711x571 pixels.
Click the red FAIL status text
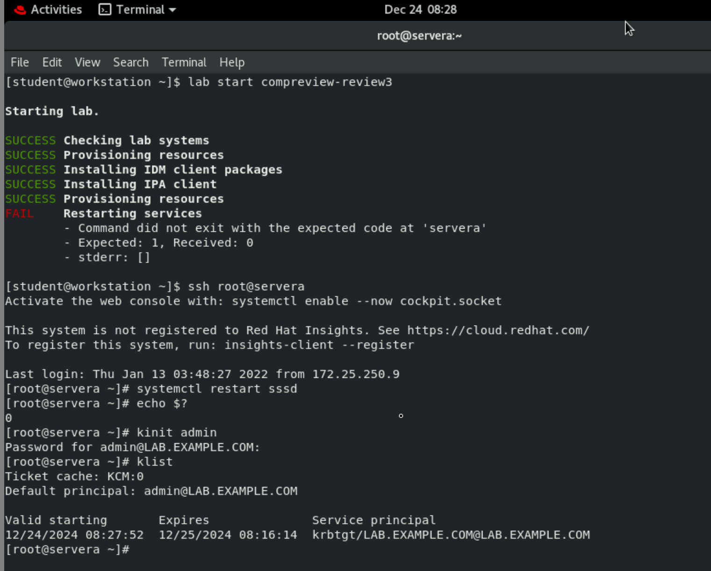[x=20, y=213]
